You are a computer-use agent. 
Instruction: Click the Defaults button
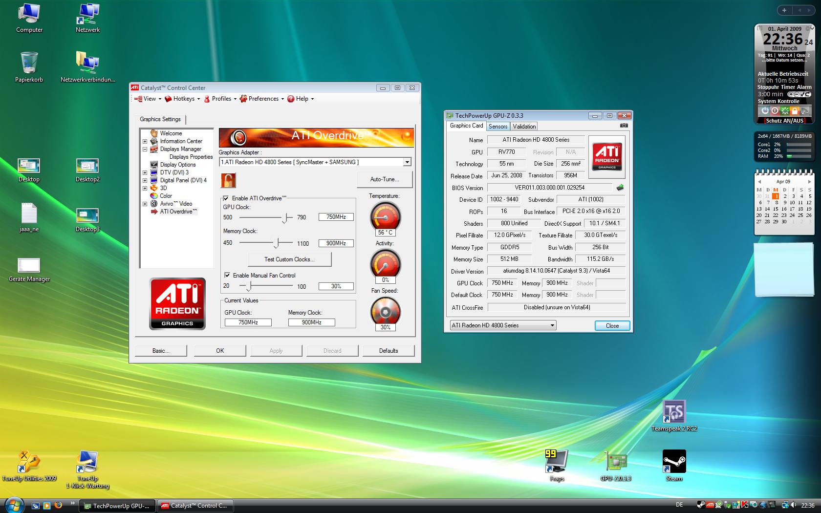tap(389, 351)
